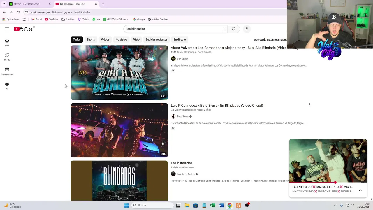373x210 pixels.
Task: Click the YouTube logo
Action: pos(23,29)
